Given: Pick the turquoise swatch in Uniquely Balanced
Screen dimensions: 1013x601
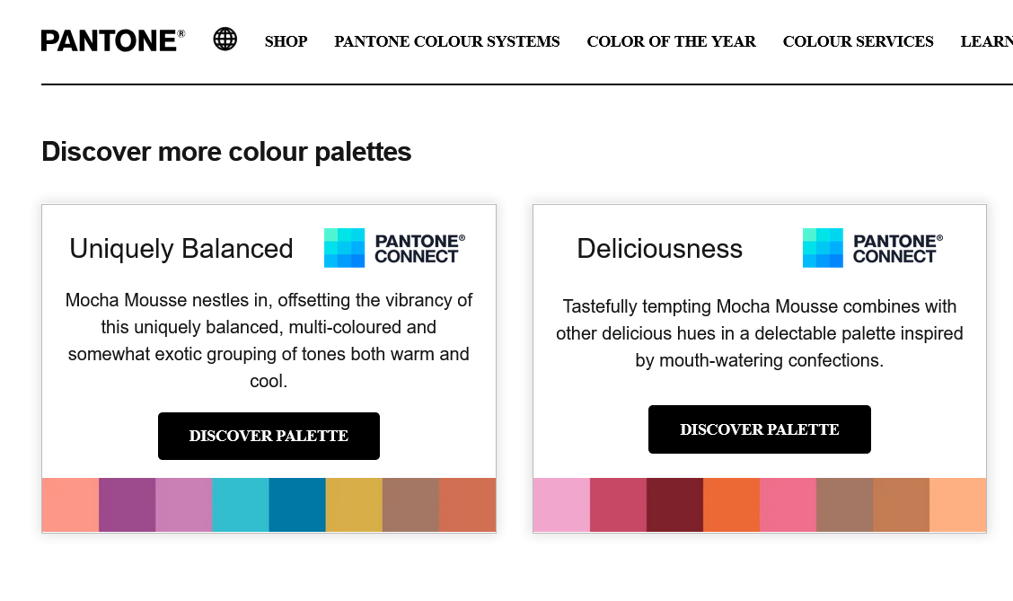Looking at the screenshot, I should [x=241, y=506].
